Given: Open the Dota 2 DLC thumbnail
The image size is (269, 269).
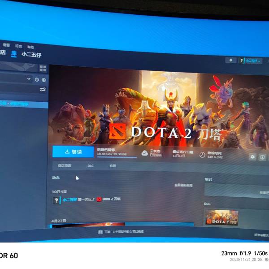Looking at the screenshot, I should (x=221, y=218).
